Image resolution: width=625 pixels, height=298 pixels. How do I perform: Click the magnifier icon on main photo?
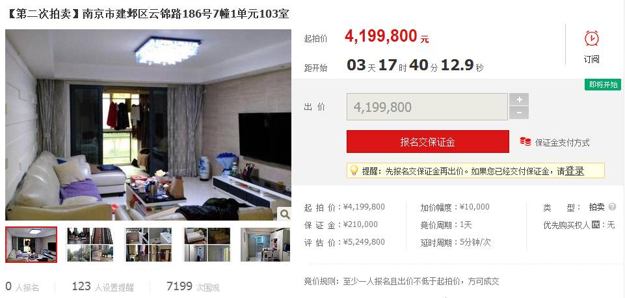pos(284,214)
